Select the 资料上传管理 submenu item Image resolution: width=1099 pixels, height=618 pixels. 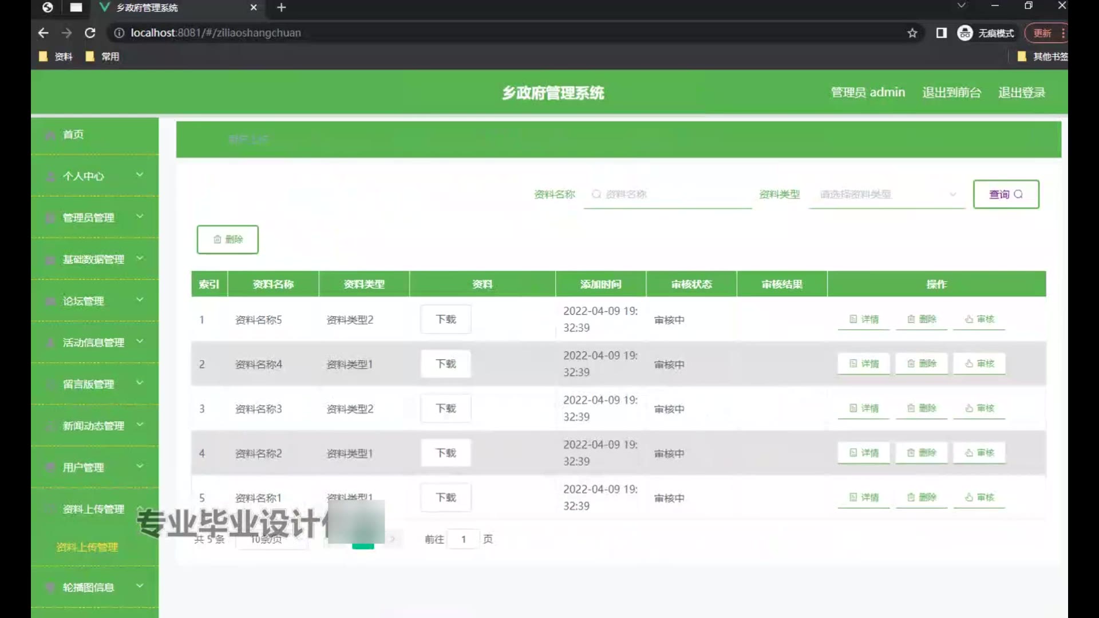[87, 548]
